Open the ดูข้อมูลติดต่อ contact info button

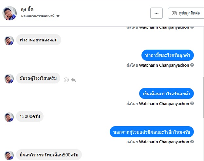[186, 13]
